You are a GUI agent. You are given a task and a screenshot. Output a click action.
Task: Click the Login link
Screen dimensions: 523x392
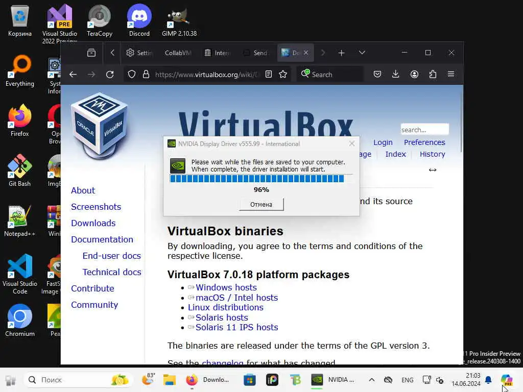tap(383, 142)
